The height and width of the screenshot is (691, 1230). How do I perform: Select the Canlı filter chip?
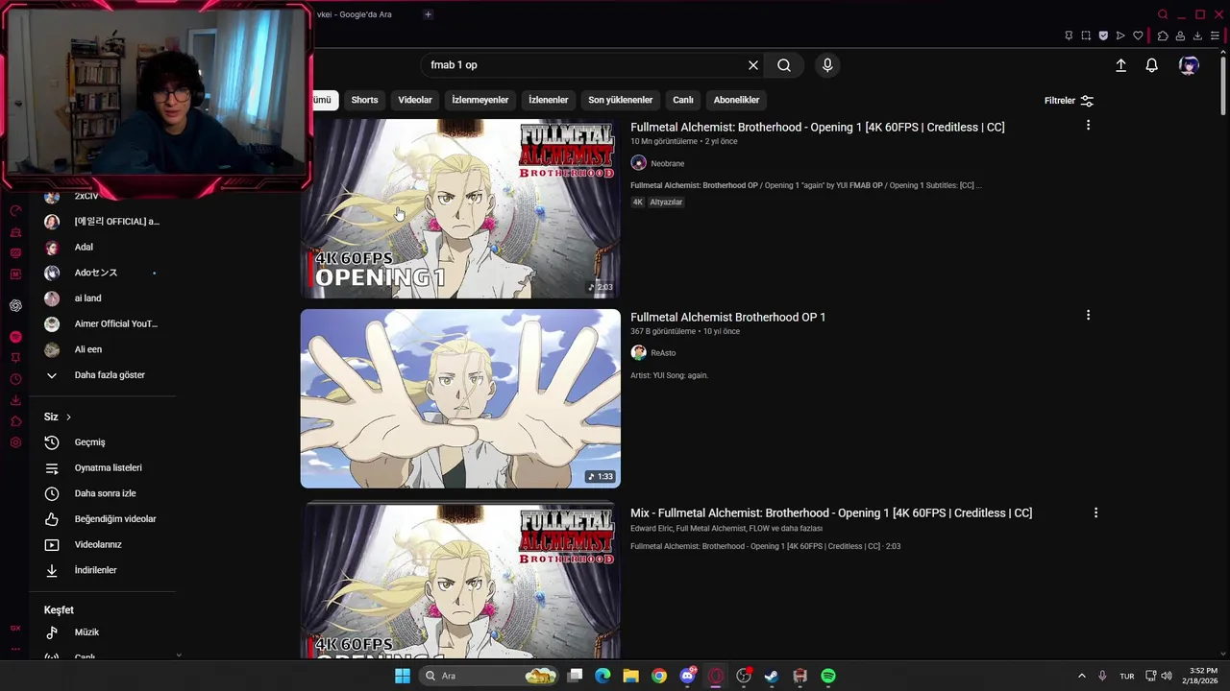pos(682,100)
